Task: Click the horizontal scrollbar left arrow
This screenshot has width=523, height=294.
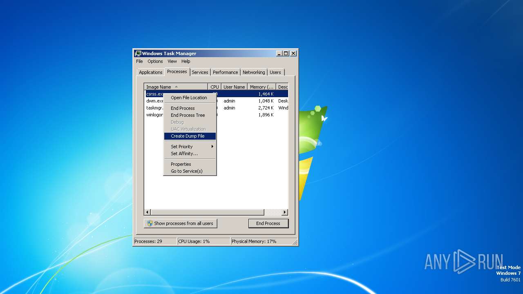Action: [148, 212]
